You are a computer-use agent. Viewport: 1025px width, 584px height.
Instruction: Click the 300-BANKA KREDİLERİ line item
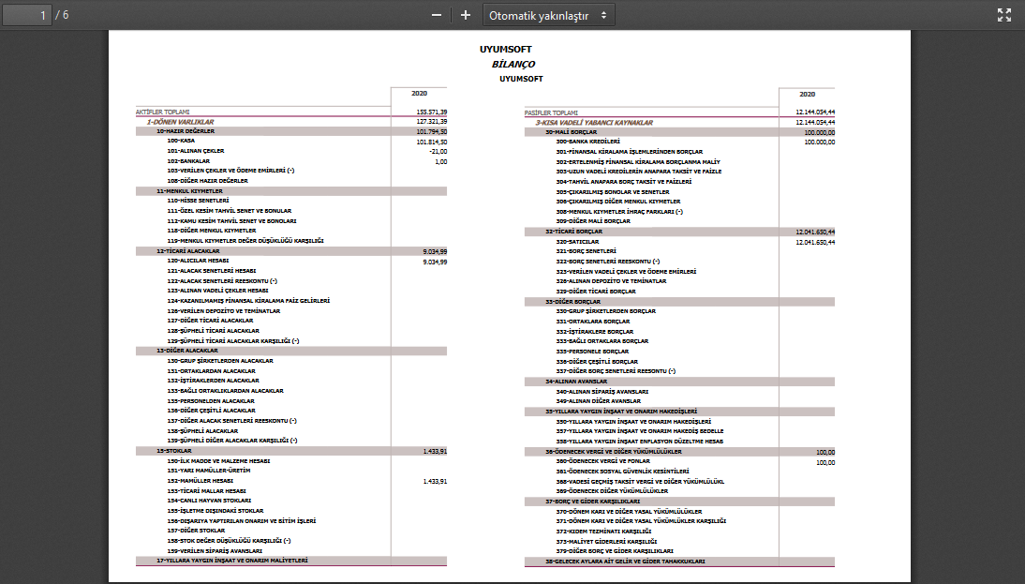[x=588, y=142]
